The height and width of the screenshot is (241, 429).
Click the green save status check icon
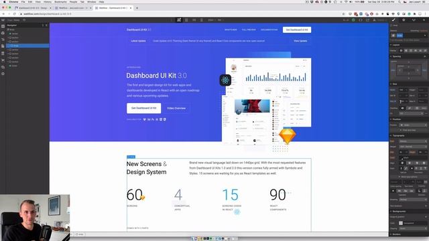coord(353,20)
